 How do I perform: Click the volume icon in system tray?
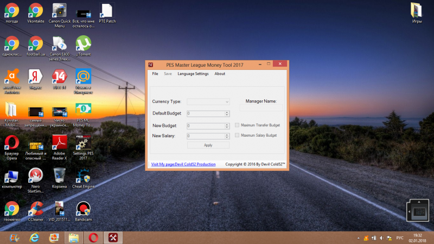pos(381,238)
